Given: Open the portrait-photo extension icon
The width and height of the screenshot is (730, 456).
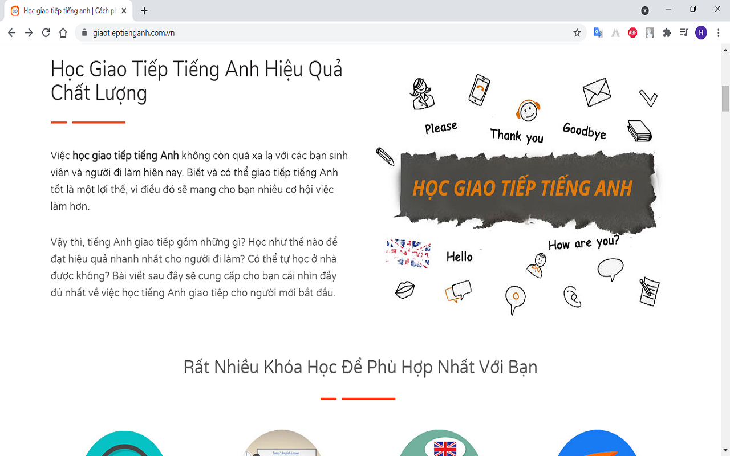Looking at the screenshot, I should (650, 33).
